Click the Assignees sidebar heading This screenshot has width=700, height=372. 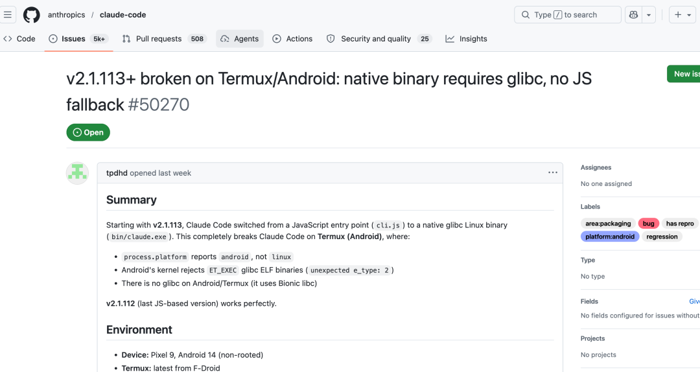point(596,167)
